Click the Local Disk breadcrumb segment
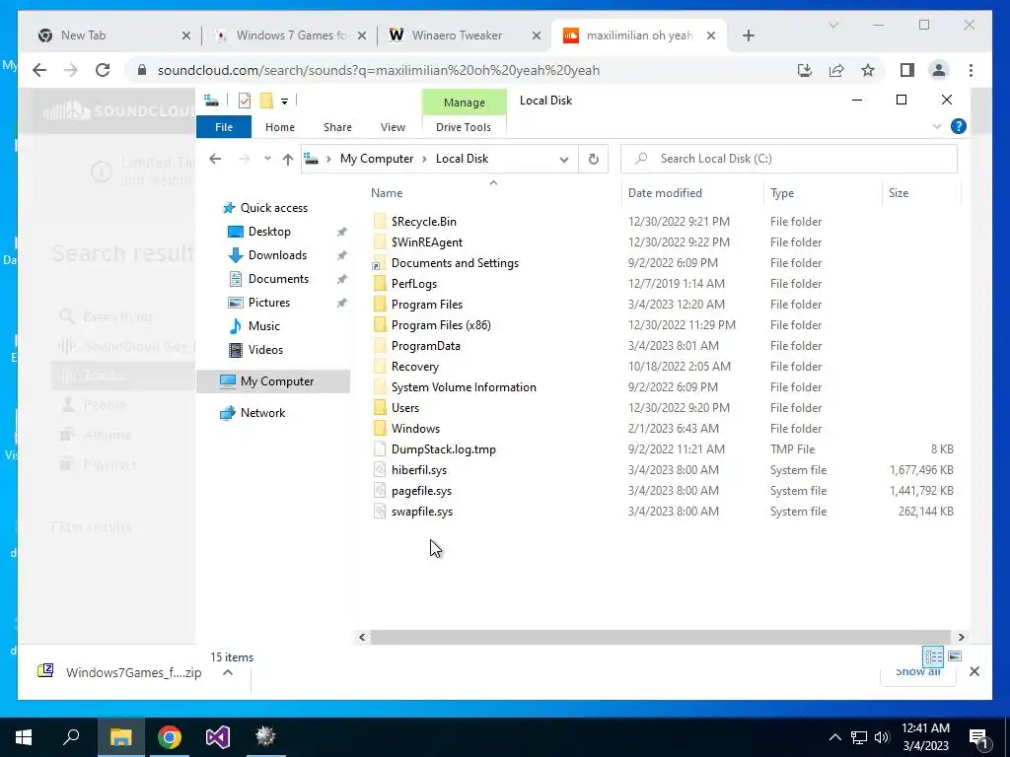1010x757 pixels. 462,159
